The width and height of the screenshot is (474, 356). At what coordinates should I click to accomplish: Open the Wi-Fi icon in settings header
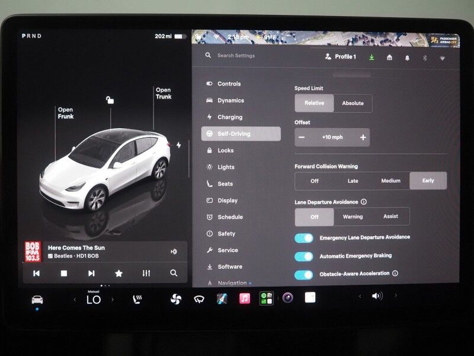coord(442,58)
